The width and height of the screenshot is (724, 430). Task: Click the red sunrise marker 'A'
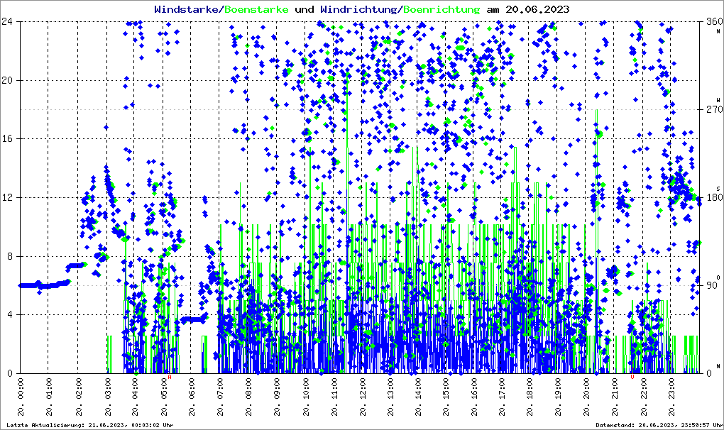tap(170, 377)
